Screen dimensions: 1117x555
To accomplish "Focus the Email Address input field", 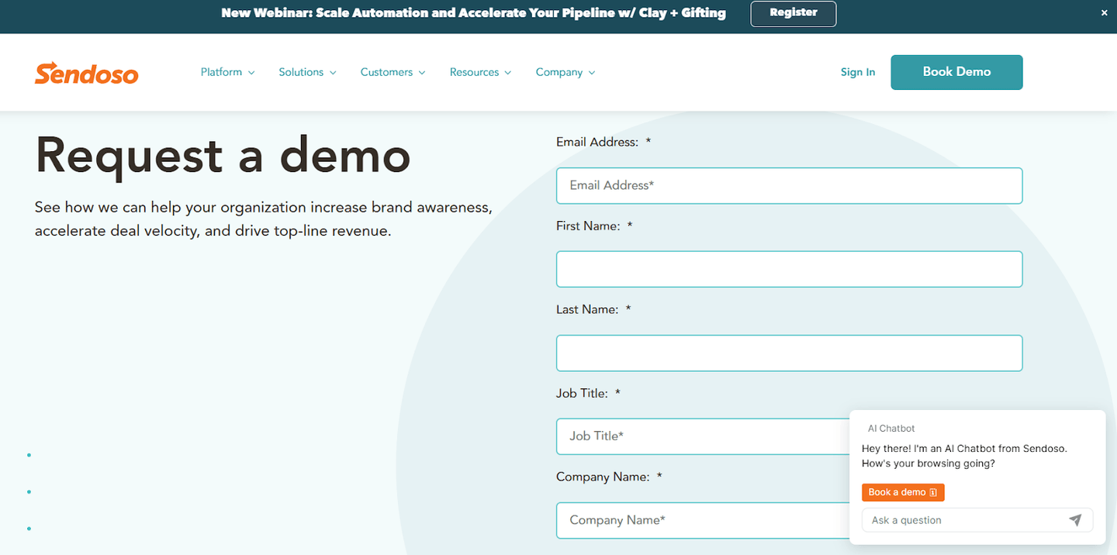I will [x=789, y=185].
